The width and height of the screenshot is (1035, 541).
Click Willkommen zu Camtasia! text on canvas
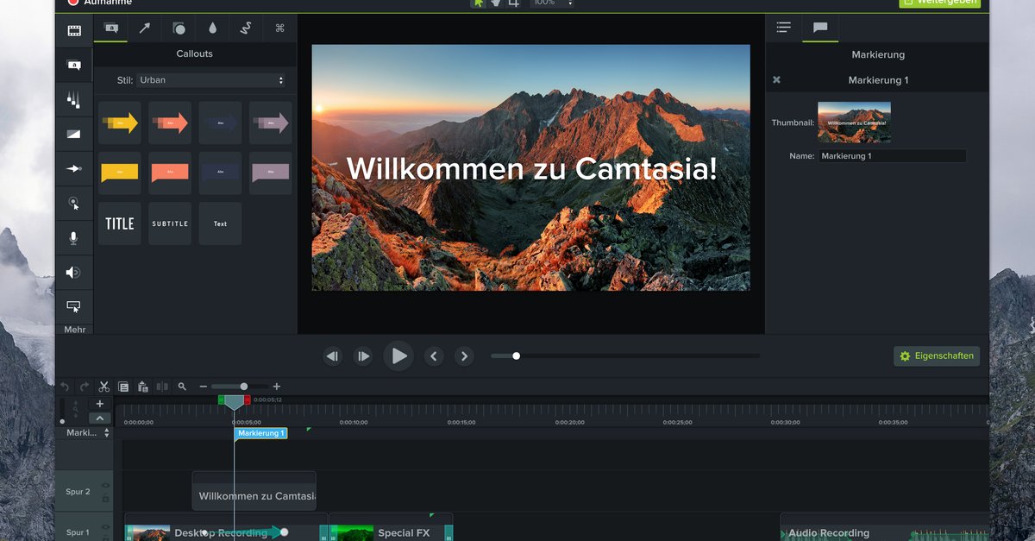click(531, 168)
